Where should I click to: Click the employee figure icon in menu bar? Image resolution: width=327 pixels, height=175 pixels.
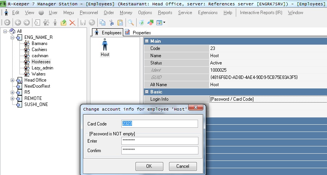pos(6,13)
